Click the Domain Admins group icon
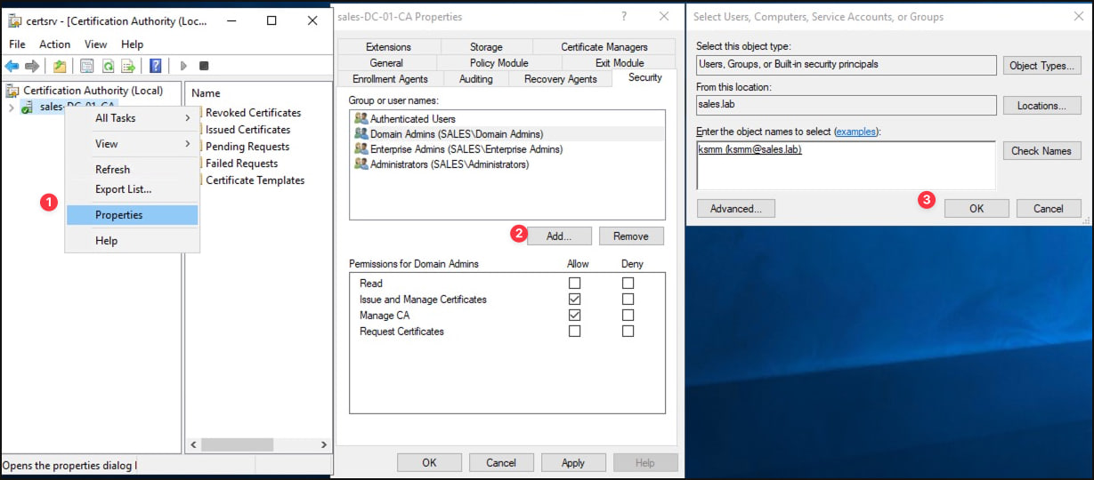 coord(361,133)
